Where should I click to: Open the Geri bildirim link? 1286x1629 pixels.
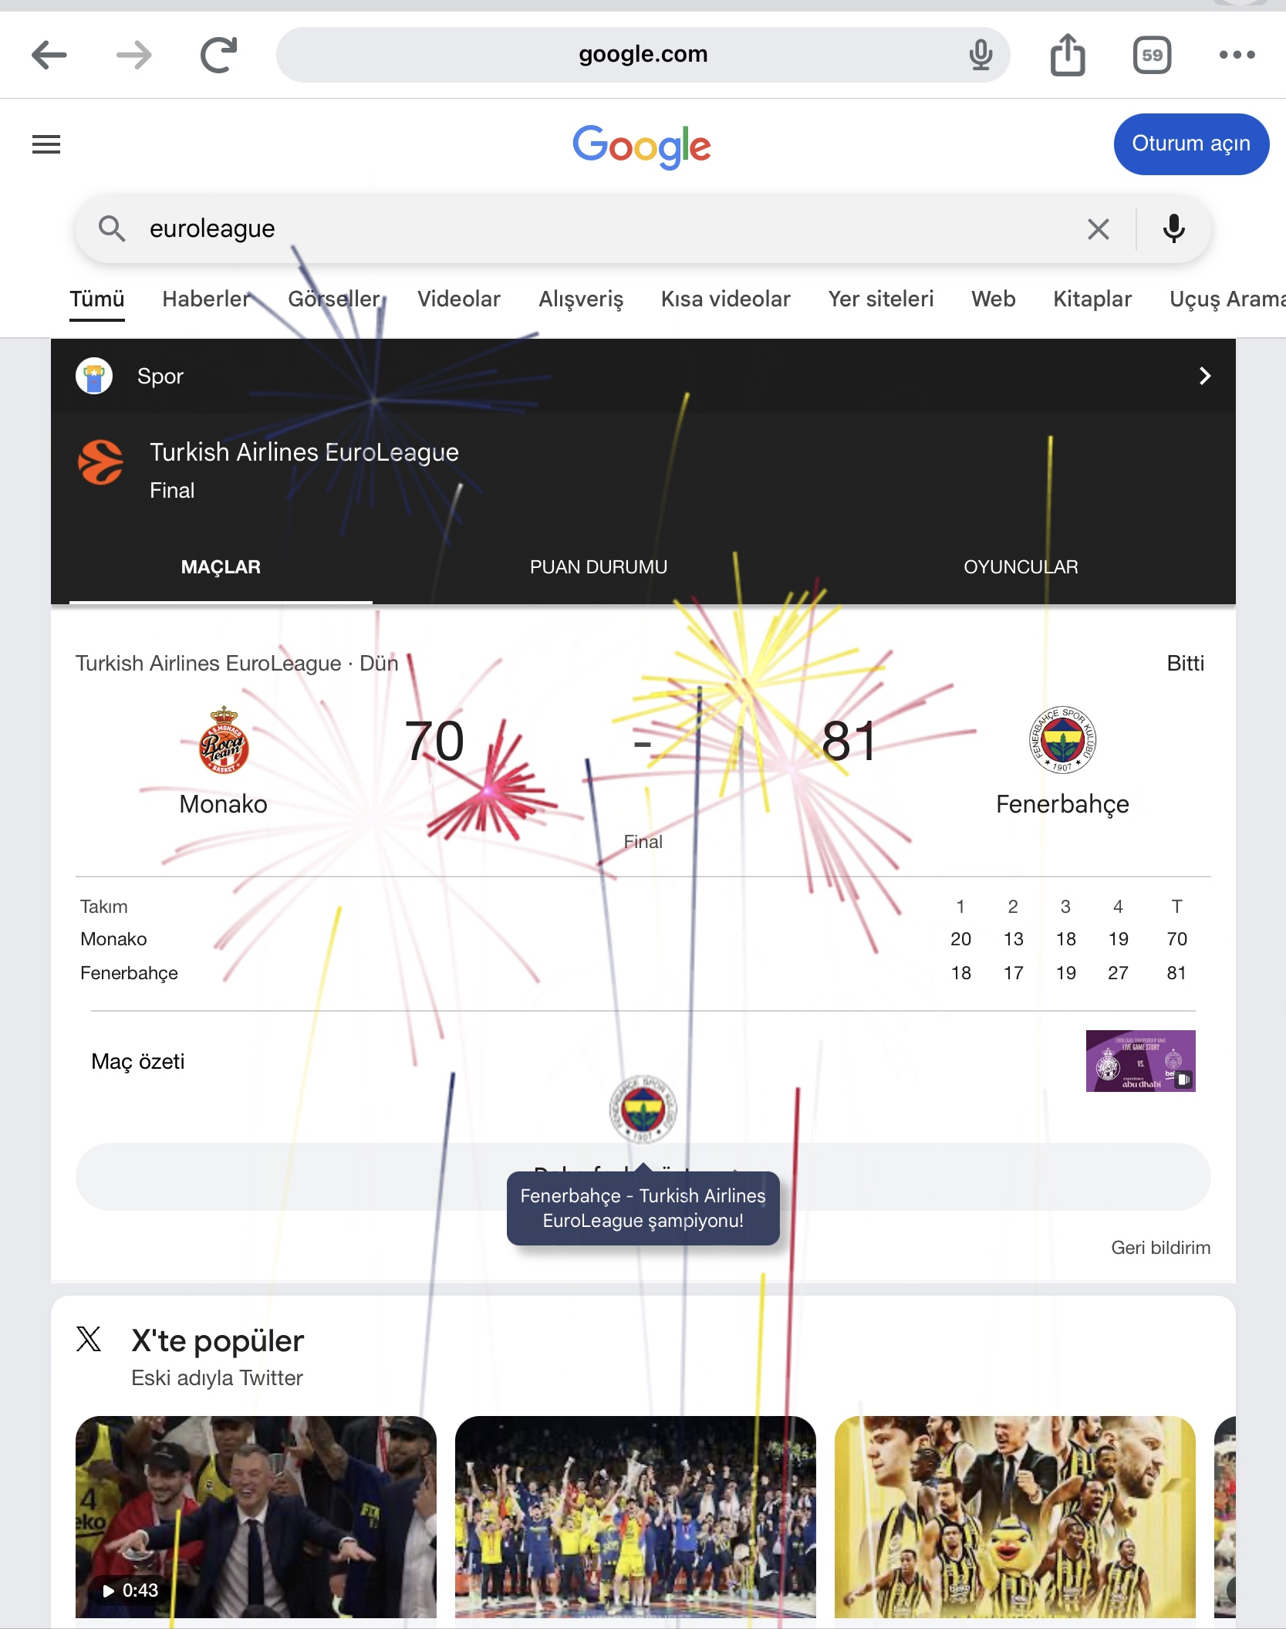pyautogui.click(x=1160, y=1248)
